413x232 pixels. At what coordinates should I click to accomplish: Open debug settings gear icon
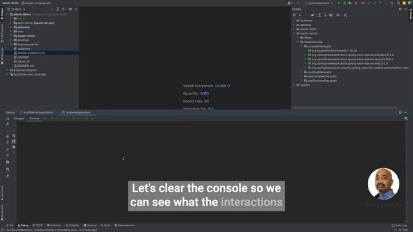click(x=7, y=169)
